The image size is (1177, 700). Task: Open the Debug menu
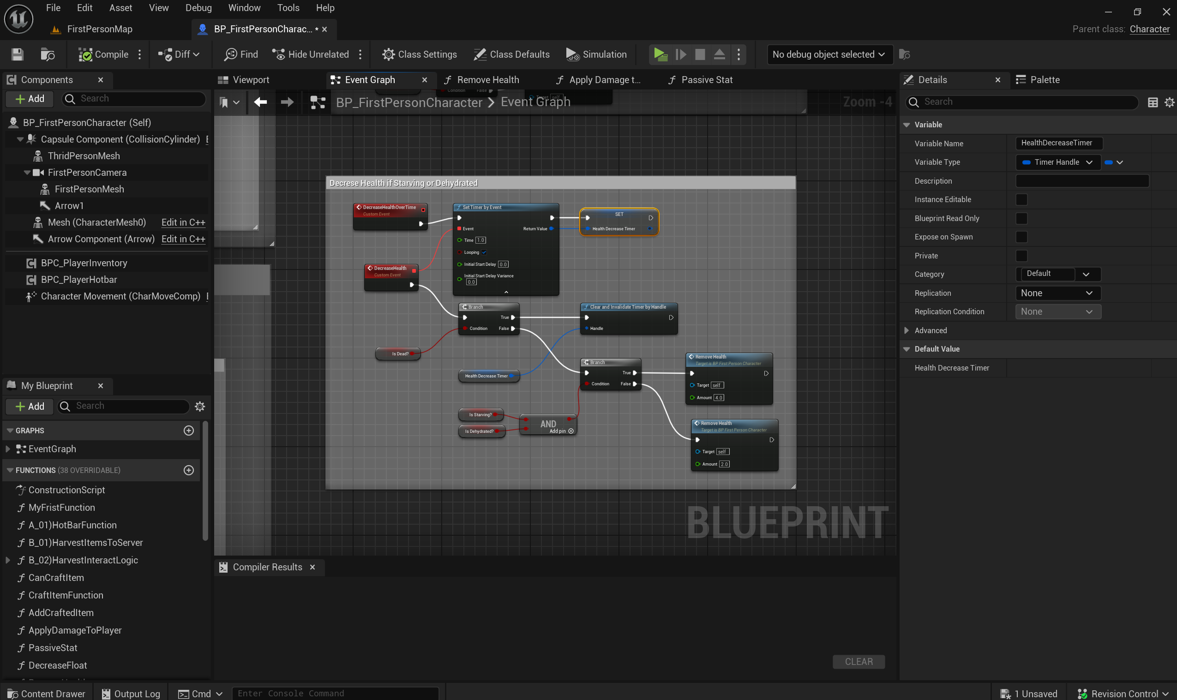[x=198, y=8]
